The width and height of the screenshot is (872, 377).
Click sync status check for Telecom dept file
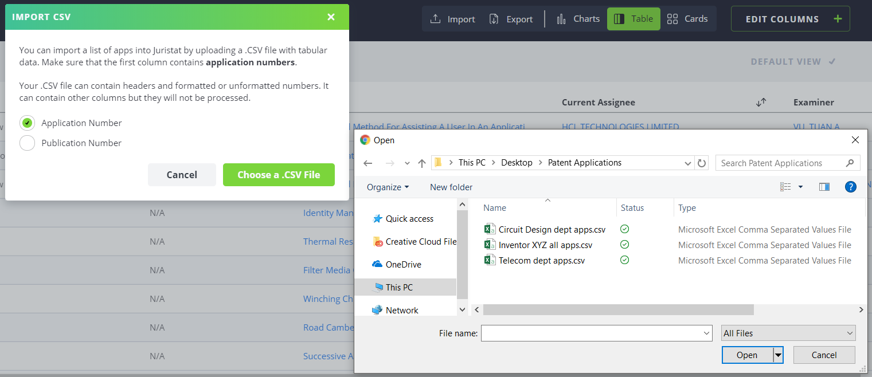pyautogui.click(x=625, y=260)
